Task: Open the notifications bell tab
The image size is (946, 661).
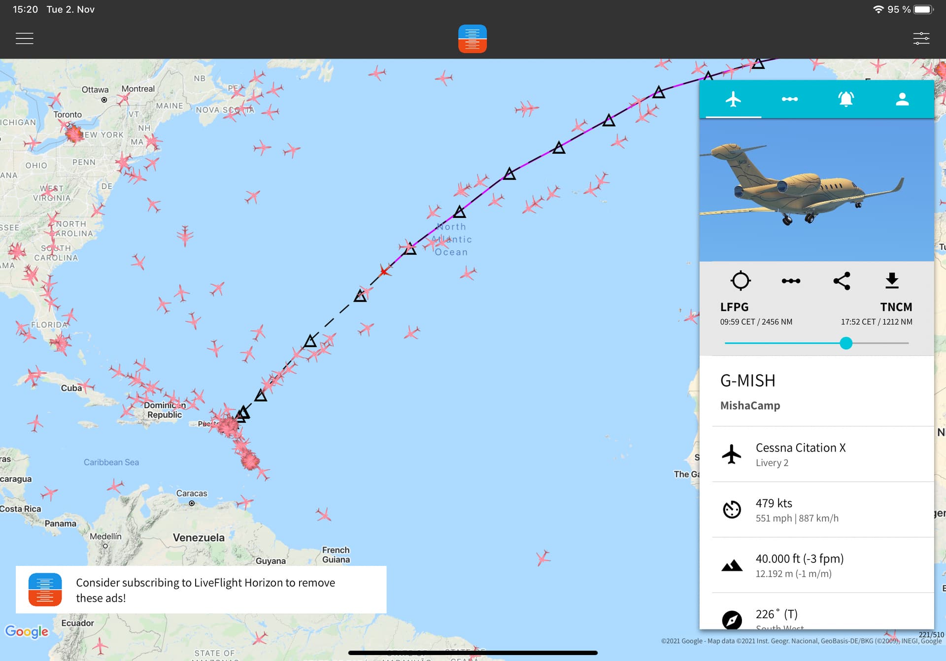Action: click(x=846, y=99)
